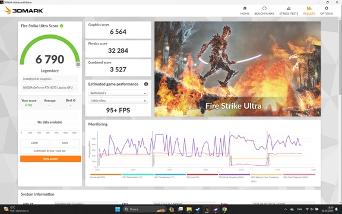Go to the Benchmarks gauge icon
Viewport: 342px width, 214px height.
(264, 8)
